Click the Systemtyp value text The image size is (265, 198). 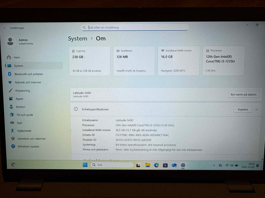(146, 145)
